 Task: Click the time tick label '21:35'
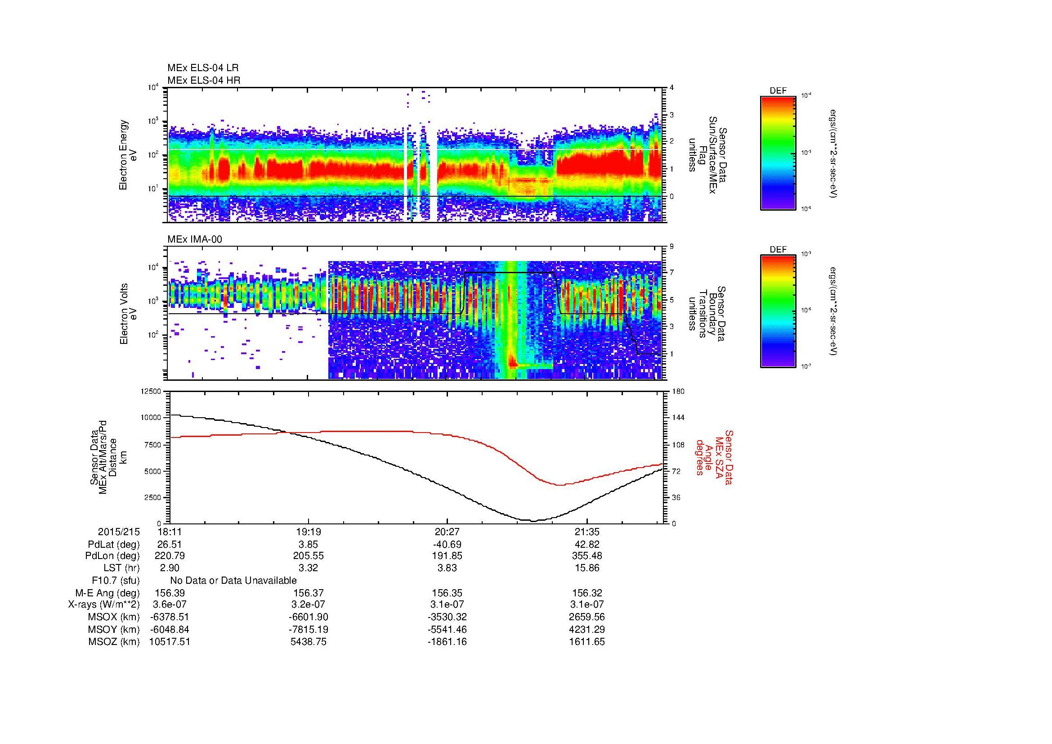tap(587, 532)
